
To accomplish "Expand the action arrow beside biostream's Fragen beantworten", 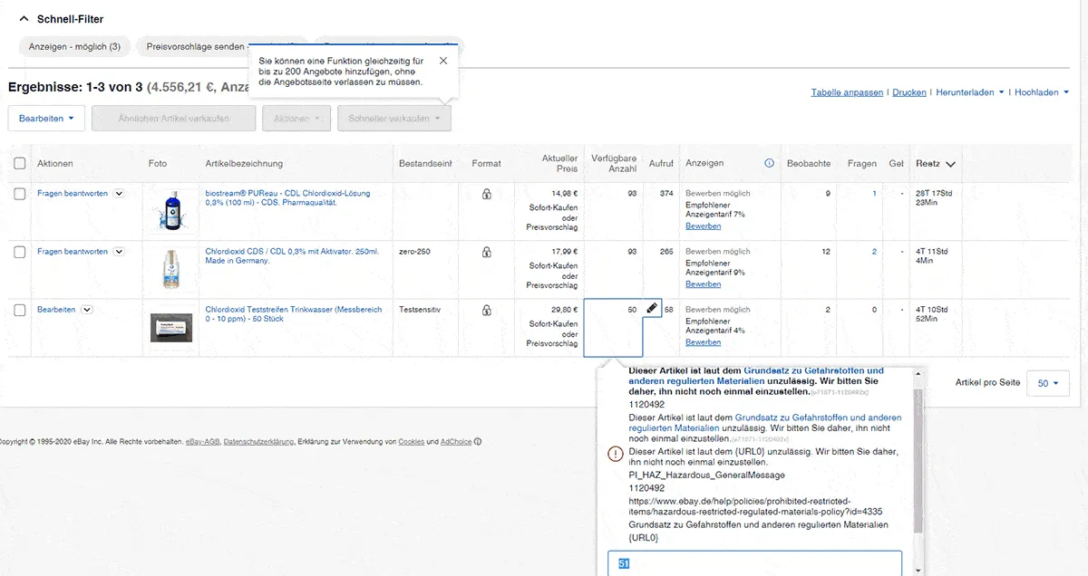I will point(119,193).
